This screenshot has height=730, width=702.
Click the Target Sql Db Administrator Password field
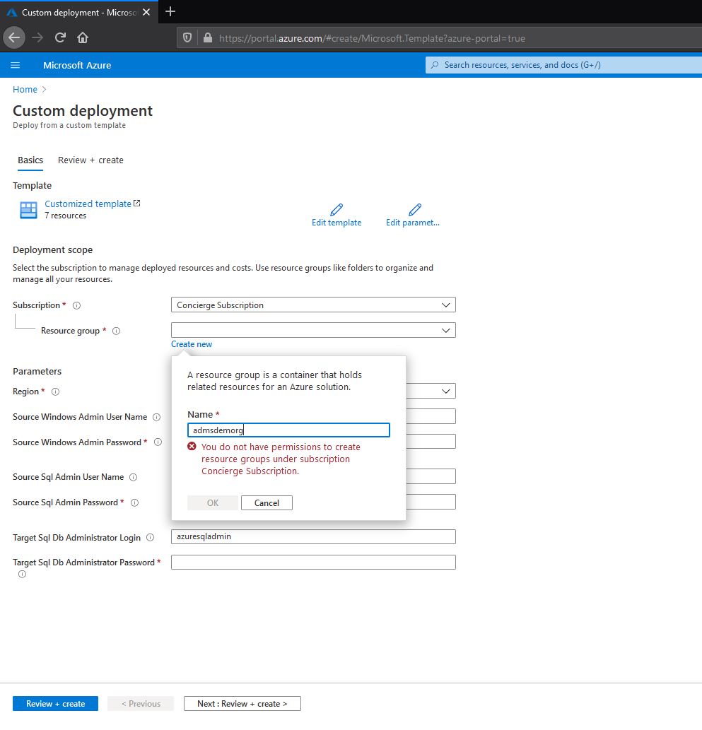[313, 562]
